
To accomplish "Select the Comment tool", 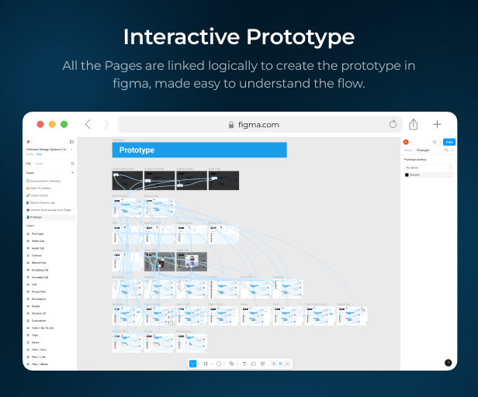I will [253, 364].
